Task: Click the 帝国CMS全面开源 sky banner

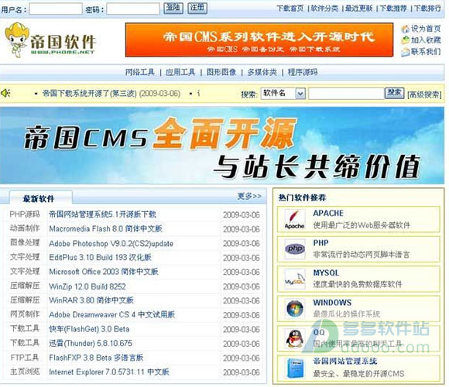Action: pyautogui.click(x=222, y=146)
